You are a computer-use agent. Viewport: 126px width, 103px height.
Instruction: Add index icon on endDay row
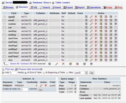coord(111,35)
